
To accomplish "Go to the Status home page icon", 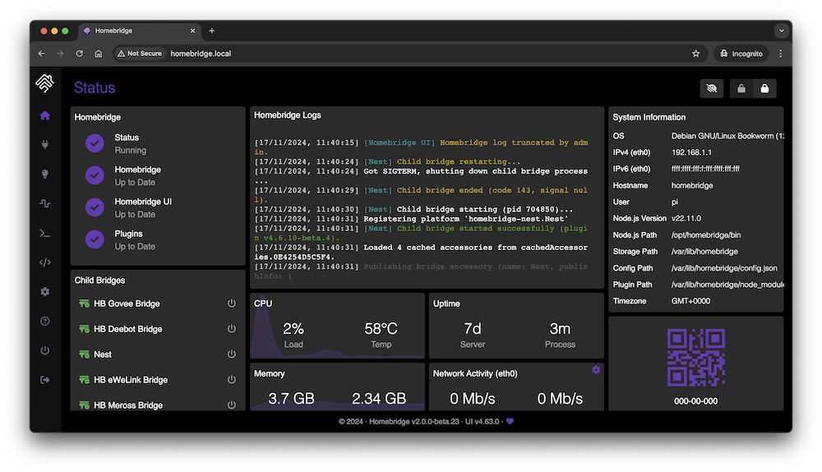I will pyautogui.click(x=45, y=115).
